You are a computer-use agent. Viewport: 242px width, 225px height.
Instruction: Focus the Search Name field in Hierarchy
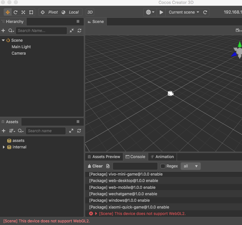click(41, 30)
